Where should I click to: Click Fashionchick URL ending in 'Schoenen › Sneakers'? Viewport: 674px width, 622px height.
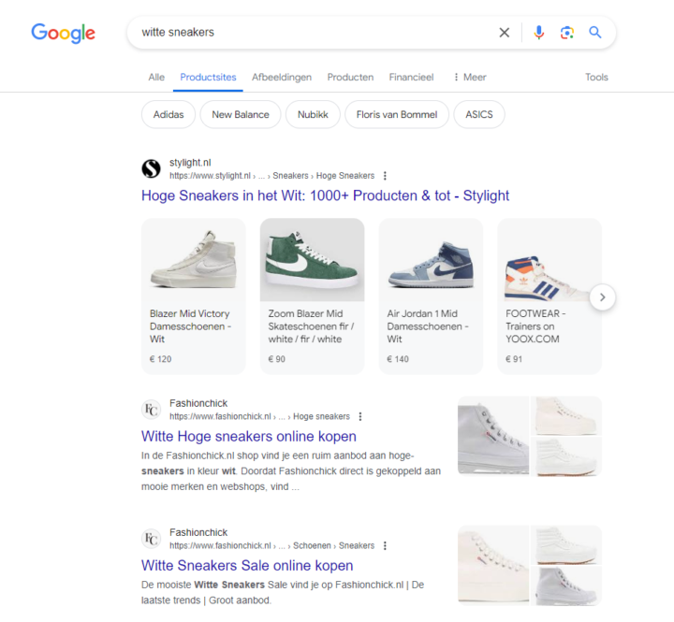click(271, 545)
